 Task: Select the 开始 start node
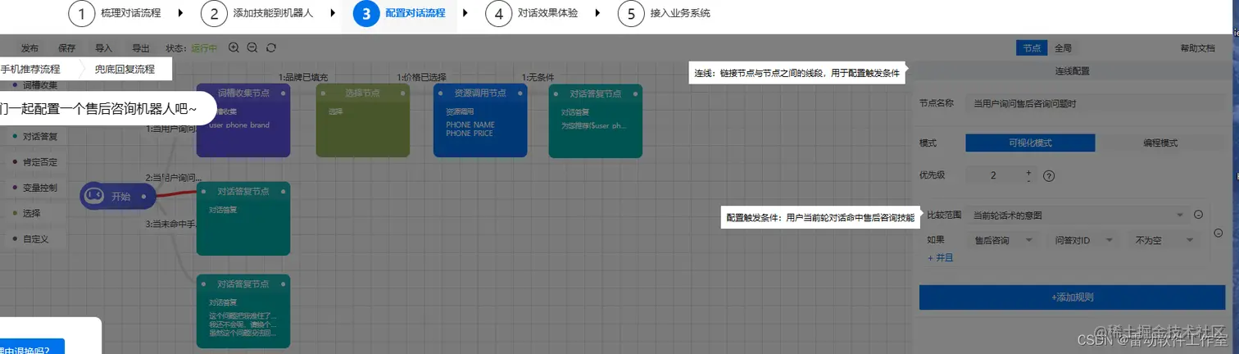pos(118,196)
